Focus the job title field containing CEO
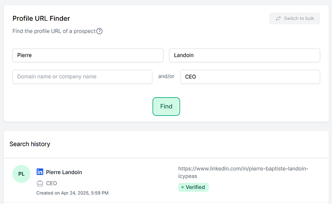This screenshot has width=332, height=204. pos(250,76)
